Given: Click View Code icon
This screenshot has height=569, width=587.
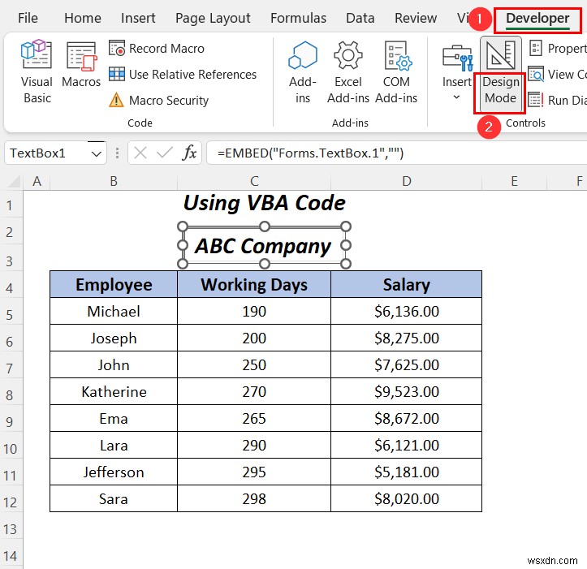Looking at the screenshot, I should pyautogui.click(x=536, y=74).
